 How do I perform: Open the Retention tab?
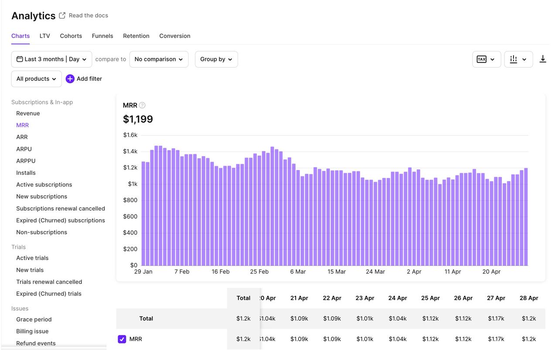coord(136,36)
